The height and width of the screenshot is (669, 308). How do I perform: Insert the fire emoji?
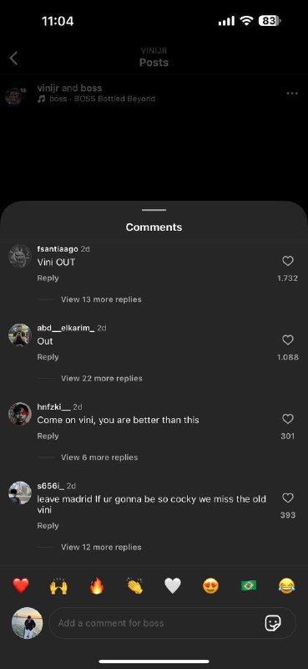(97, 586)
